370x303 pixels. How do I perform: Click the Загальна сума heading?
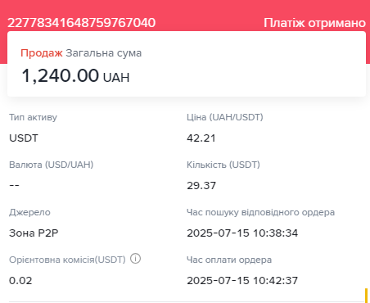104,53
